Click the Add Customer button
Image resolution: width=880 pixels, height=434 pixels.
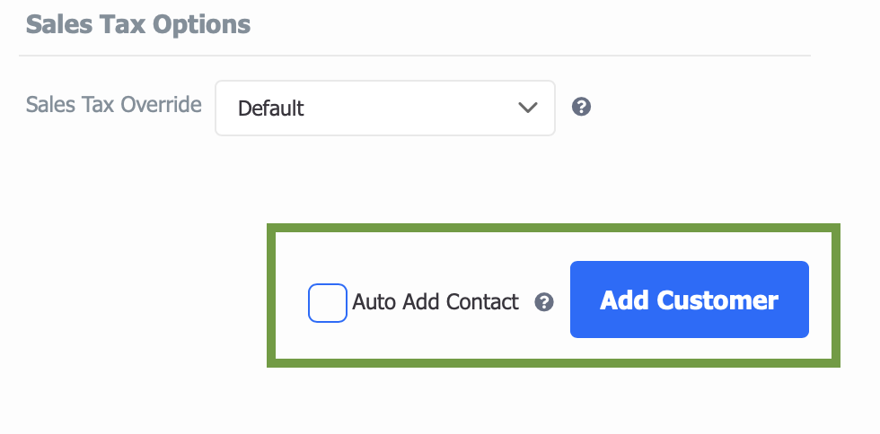(x=690, y=299)
